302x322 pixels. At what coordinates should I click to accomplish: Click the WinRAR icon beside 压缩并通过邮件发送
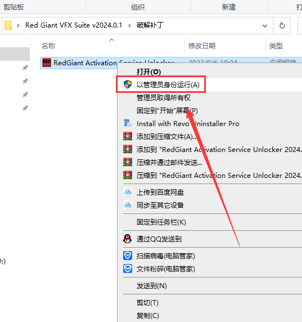coord(128,162)
